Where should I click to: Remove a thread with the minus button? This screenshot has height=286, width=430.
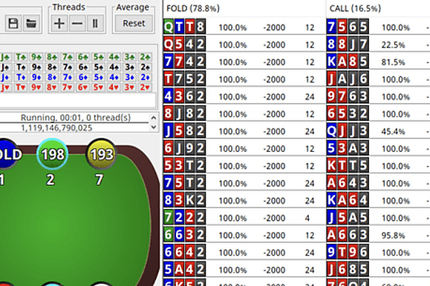coord(77,24)
